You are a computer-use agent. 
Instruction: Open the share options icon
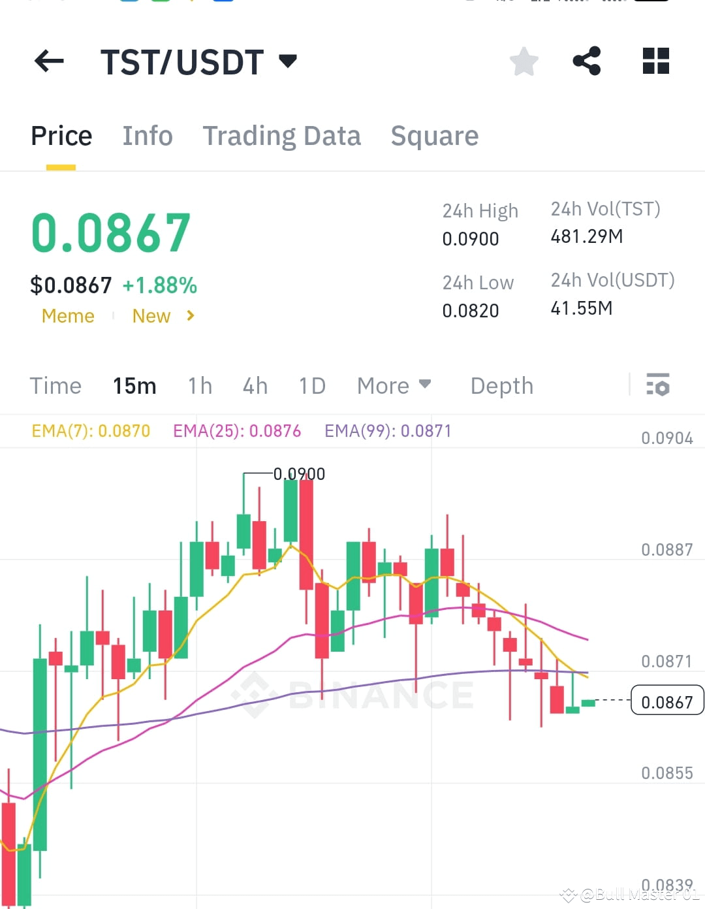tap(587, 61)
